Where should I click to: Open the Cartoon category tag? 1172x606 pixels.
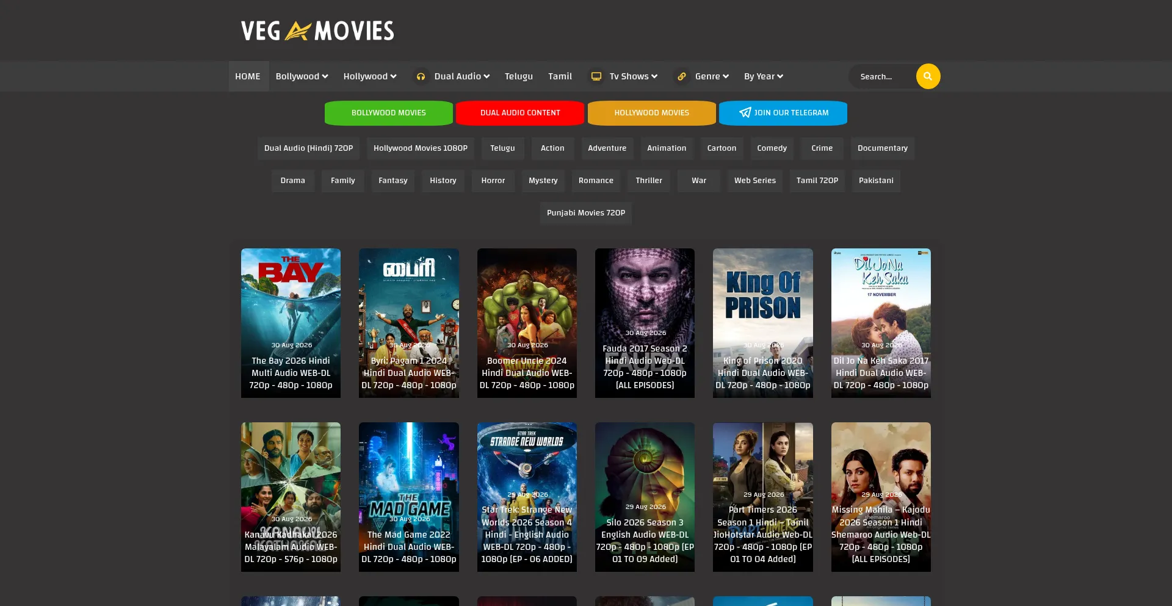tap(722, 148)
